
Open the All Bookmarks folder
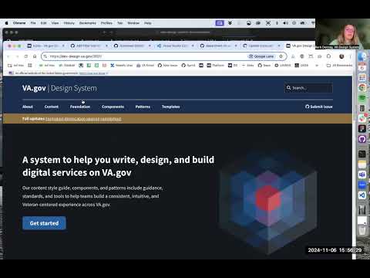coord(339,66)
